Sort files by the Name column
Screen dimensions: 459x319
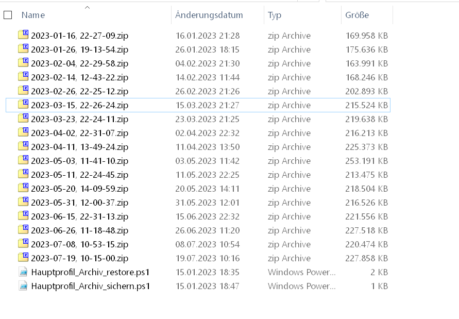click(33, 15)
